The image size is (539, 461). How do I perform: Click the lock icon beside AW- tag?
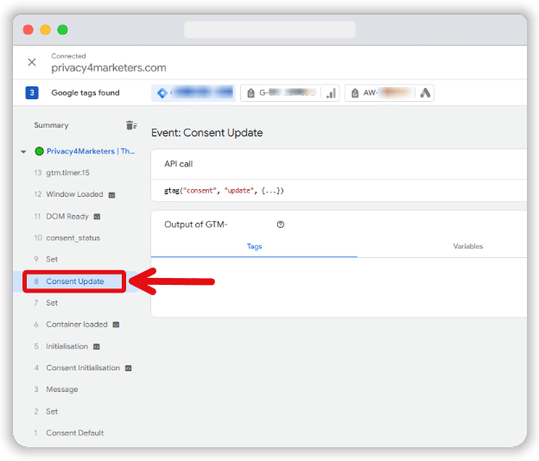point(355,92)
